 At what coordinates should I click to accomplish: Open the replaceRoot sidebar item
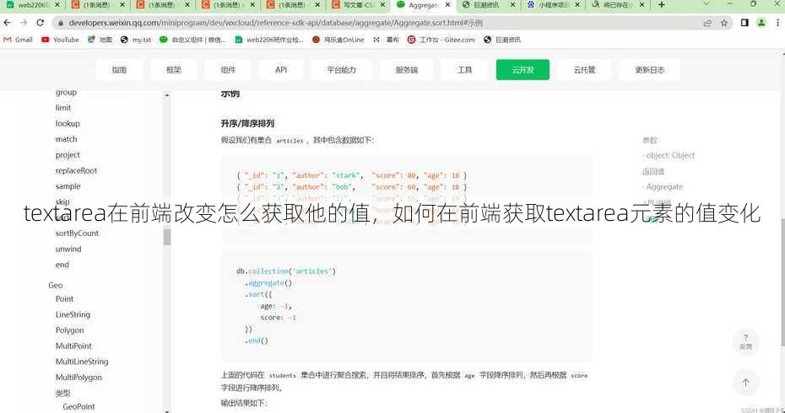[76, 170]
